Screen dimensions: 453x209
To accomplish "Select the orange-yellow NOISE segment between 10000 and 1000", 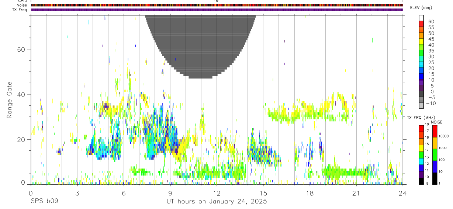I will tap(435, 143).
